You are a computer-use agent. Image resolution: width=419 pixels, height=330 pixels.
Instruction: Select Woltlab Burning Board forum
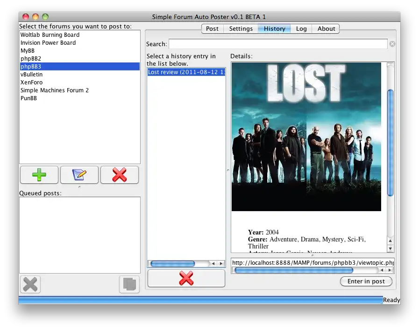79,35
